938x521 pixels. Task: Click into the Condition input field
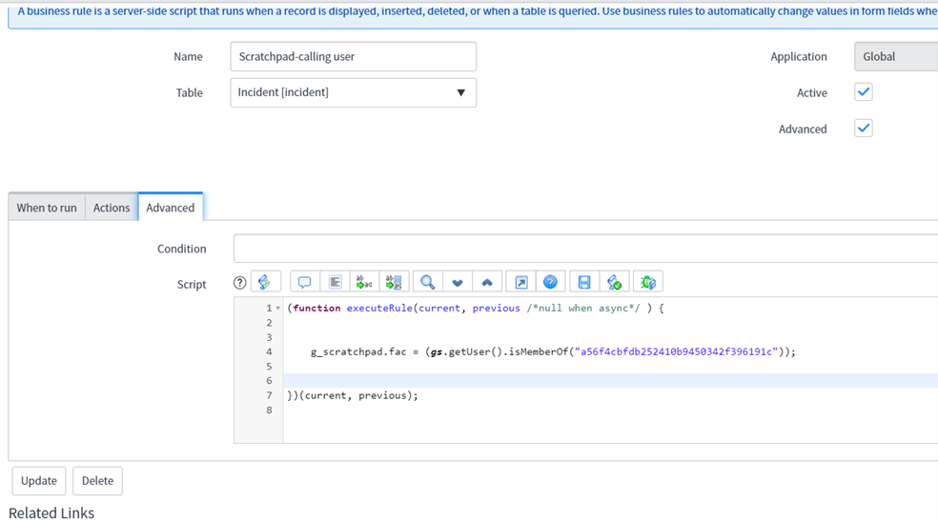coord(585,249)
